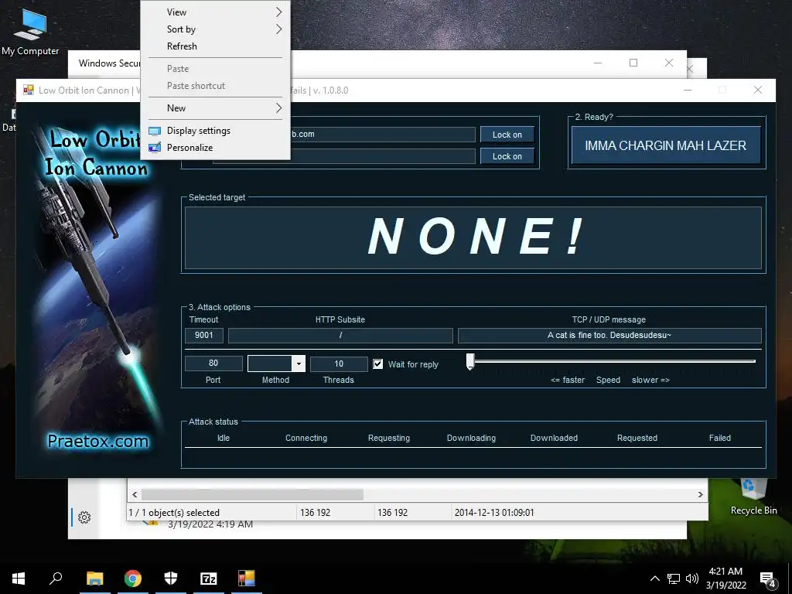
Task: Click the TCP / UDP message field
Action: tap(609, 336)
